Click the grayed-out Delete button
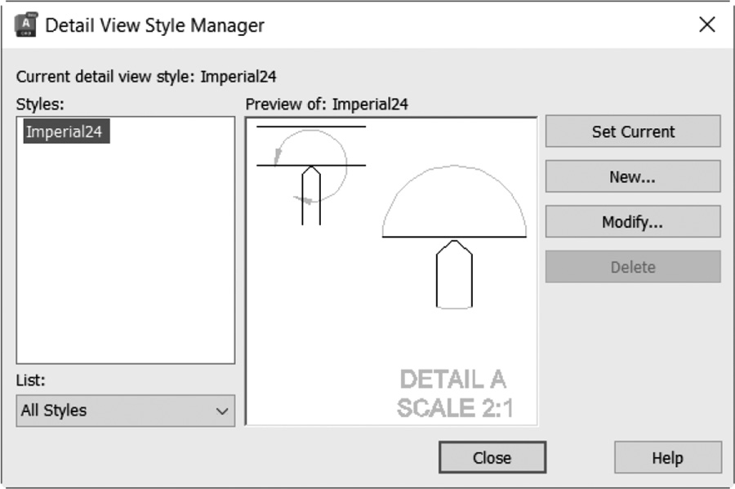The width and height of the screenshot is (735, 489). pyautogui.click(x=633, y=267)
